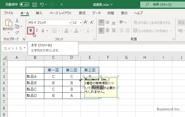Select column A header
This screenshot has height=117, width=185.
[17, 57]
